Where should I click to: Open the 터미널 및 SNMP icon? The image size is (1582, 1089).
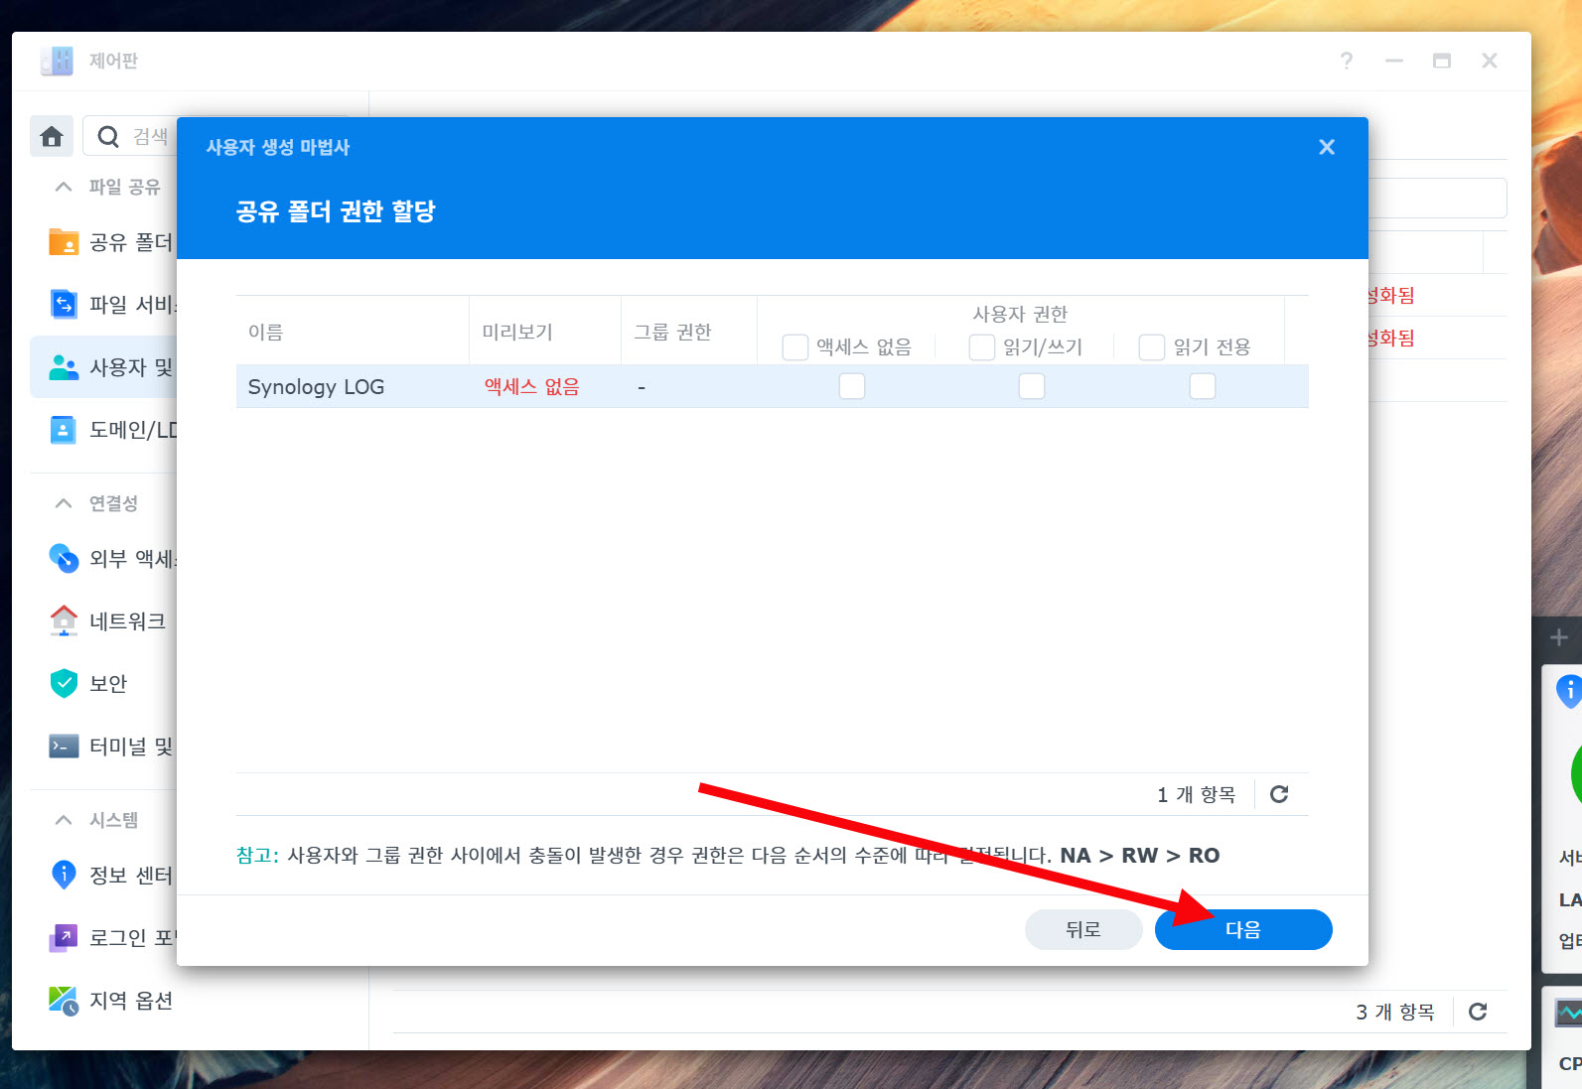64,746
